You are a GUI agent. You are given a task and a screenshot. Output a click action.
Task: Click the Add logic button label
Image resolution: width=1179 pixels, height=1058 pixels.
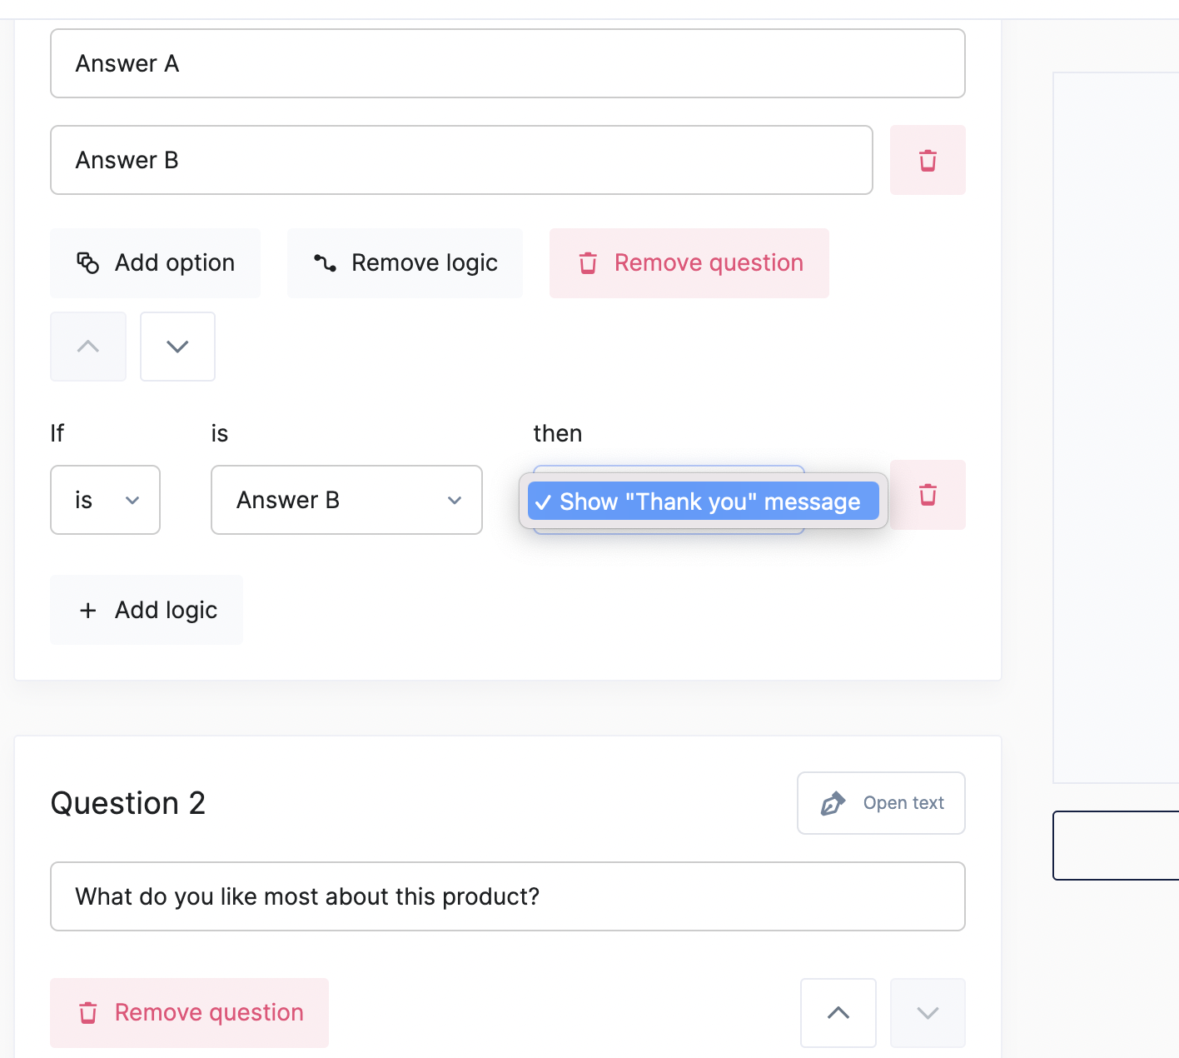[166, 611]
